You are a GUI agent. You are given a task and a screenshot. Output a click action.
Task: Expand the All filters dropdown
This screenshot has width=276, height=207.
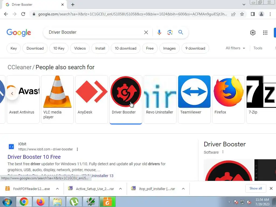(235, 48)
